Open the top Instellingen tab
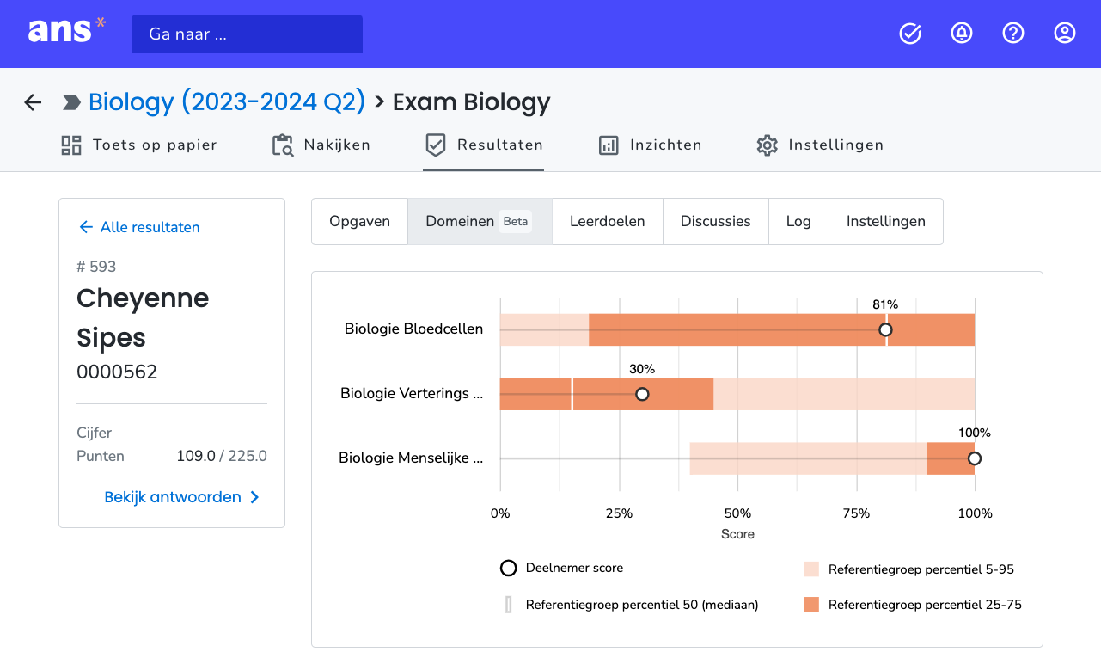The width and height of the screenshot is (1101, 658). click(x=820, y=145)
